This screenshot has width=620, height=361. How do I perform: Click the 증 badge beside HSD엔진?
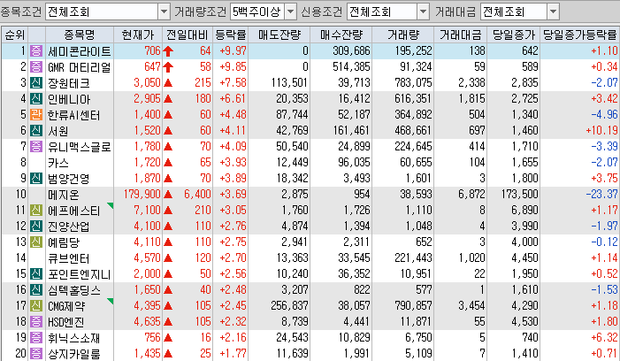tap(36, 321)
